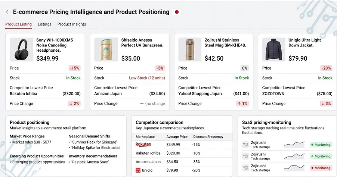Open the Listings tab
The image size is (337, 177).
[44, 24]
